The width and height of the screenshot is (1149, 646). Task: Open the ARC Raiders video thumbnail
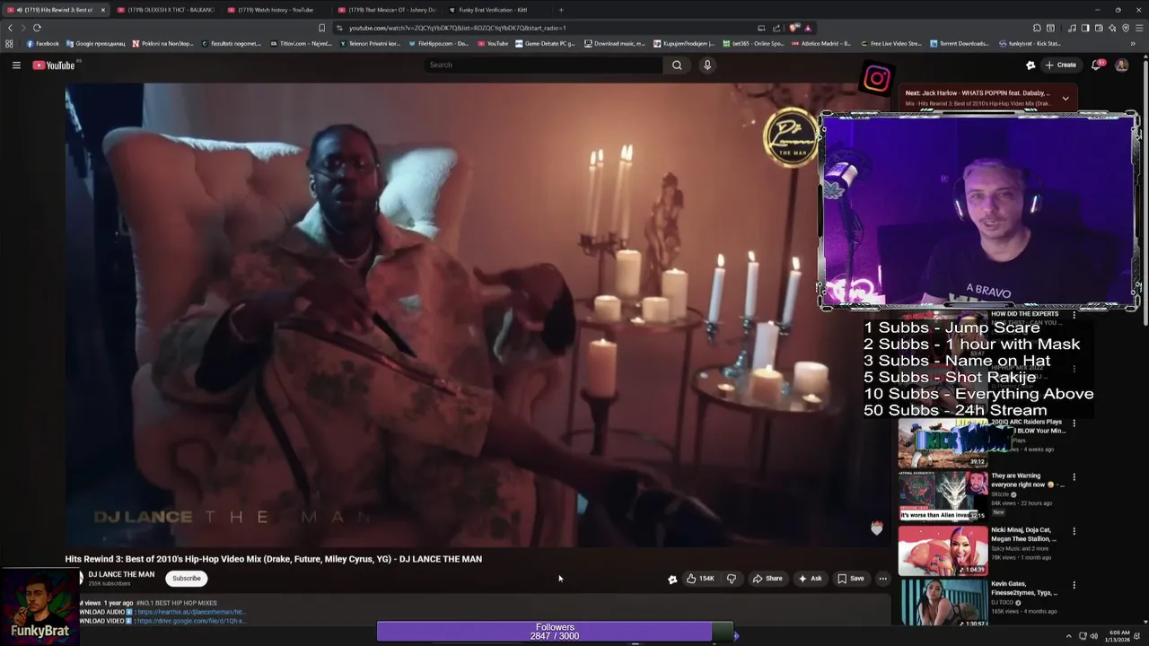[x=943, y=443]
